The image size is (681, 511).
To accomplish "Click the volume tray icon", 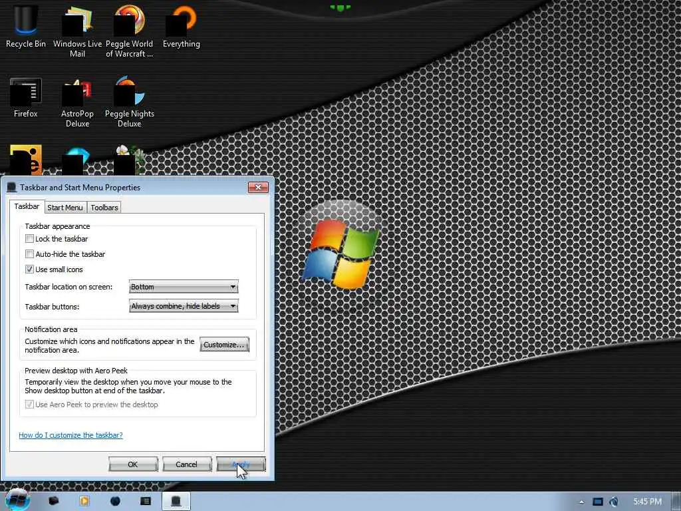I will point(613,502).
